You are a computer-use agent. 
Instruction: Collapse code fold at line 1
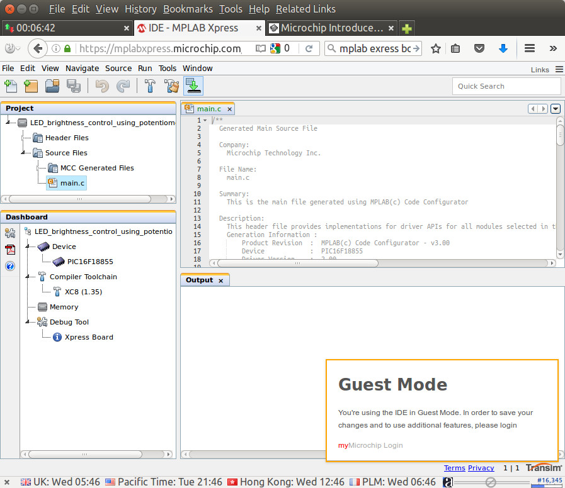(x=205, y=120)
